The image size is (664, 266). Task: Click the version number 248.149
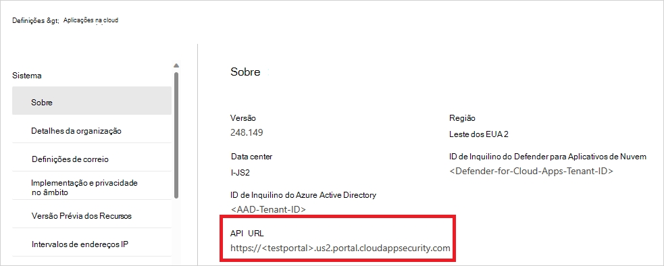coord(247,132)
